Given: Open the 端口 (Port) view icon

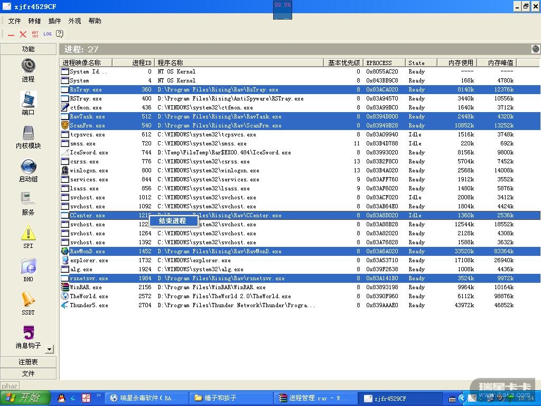Looking at the screenshot, I should 28,99.
